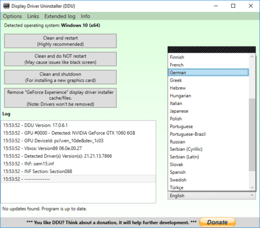The image size is (260, 228).
Task: Minimize the DDU window
Action: click(216, 6)
